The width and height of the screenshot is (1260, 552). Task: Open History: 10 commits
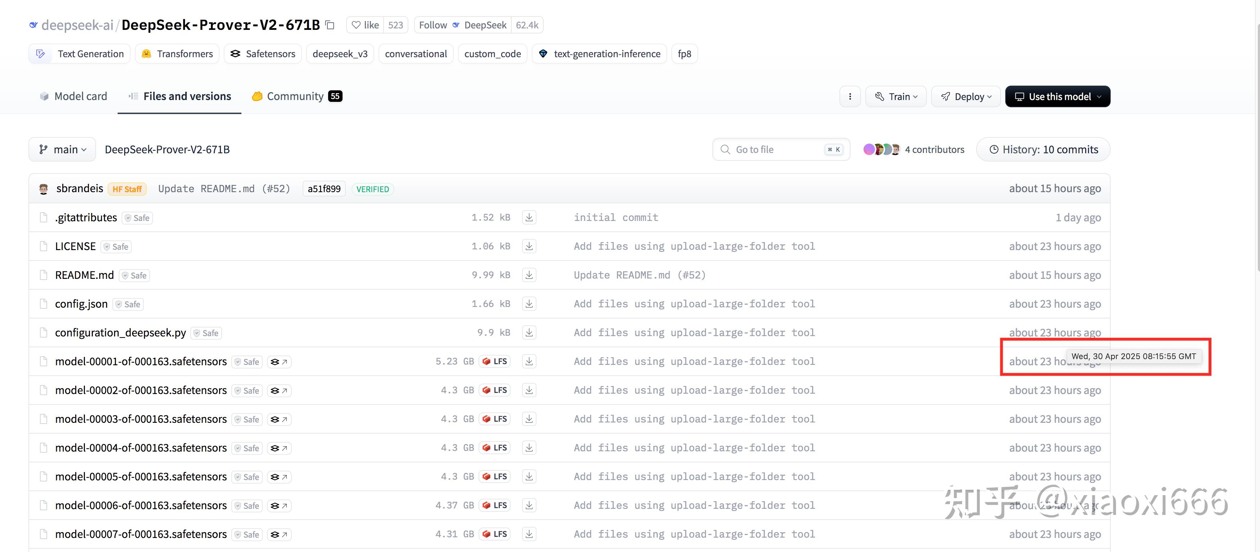point(1043,150)
